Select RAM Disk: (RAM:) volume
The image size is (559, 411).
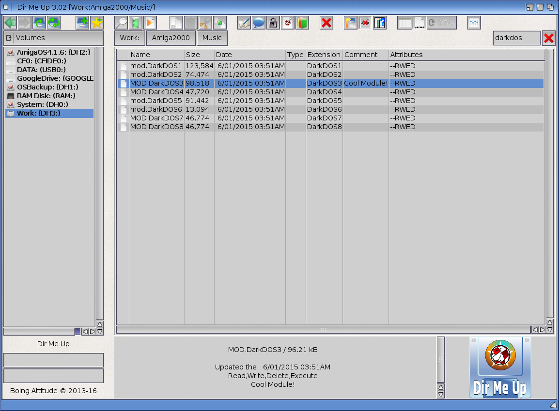49,96
